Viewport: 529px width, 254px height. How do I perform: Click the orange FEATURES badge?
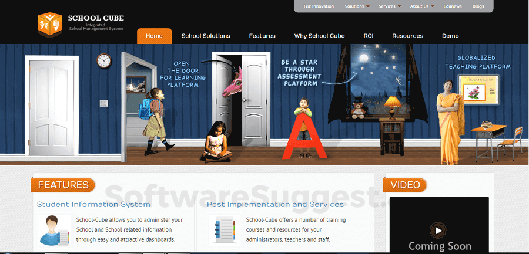(x=63, y=185)
